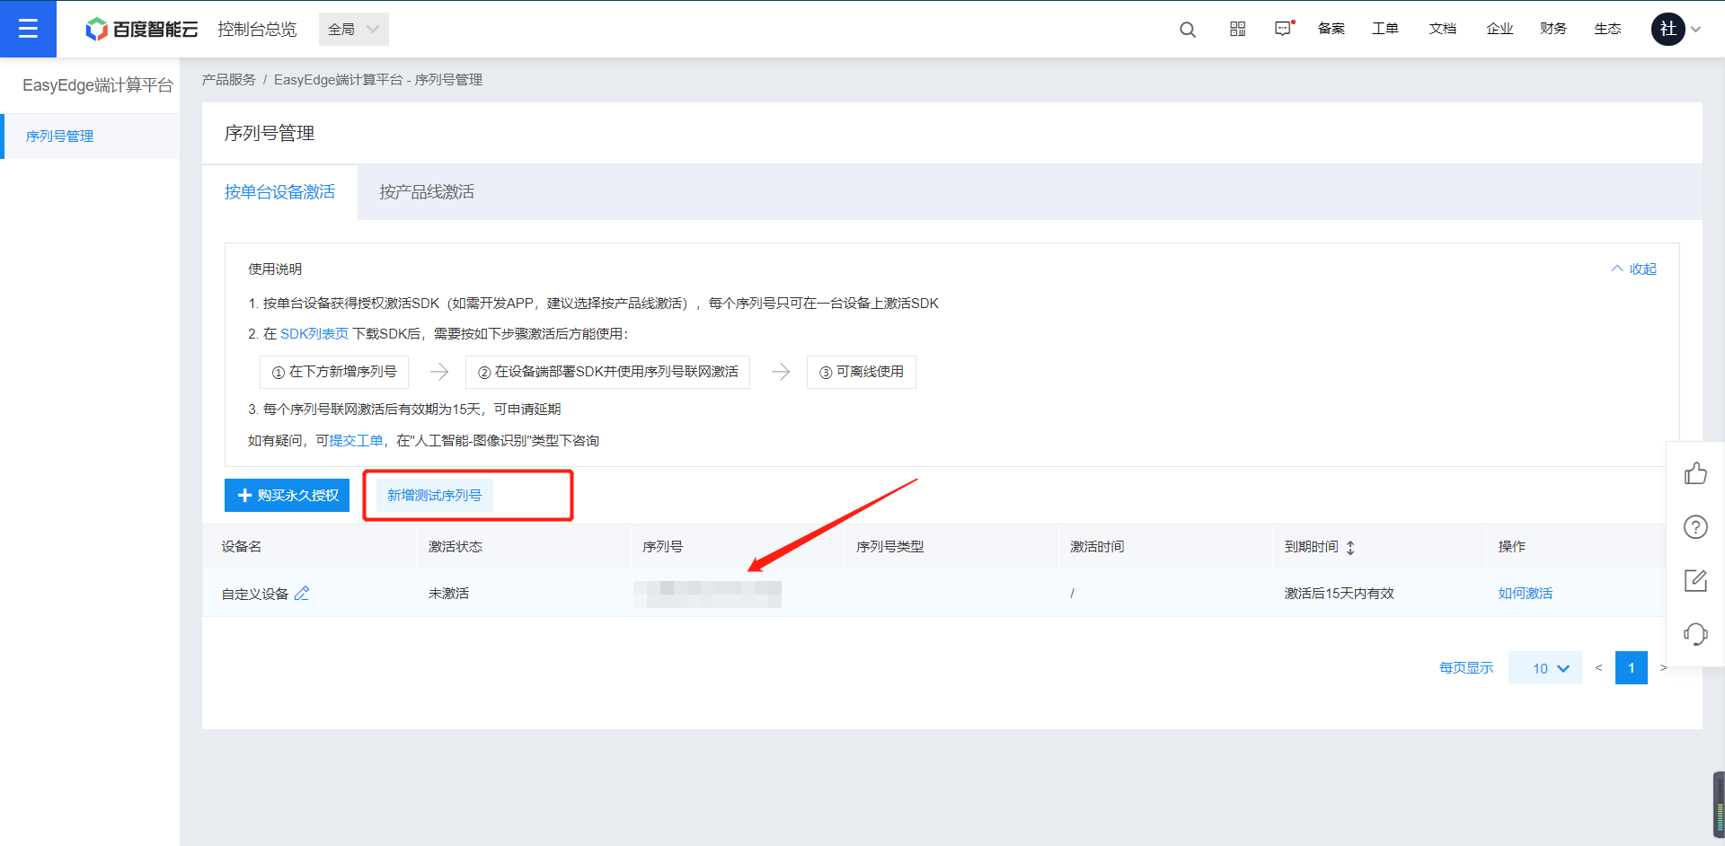
Task: Open the per-page count 10 dropdown
Action: tap(1545, 668)
